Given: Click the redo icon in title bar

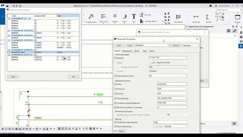Looking at the screenshot, I should tap(17, 6).
